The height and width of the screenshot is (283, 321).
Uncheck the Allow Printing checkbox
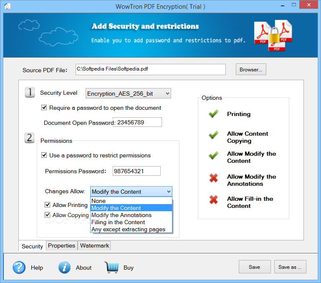pyautogui.click(x=47, y=205)
